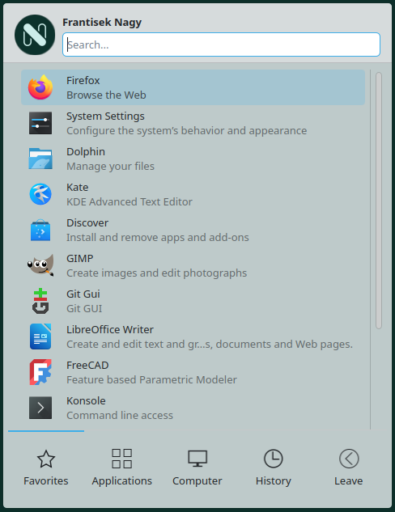Click the Frantisek Nagy user name
This screenshot has width=395, height=512.
click(x=102, y=22)
